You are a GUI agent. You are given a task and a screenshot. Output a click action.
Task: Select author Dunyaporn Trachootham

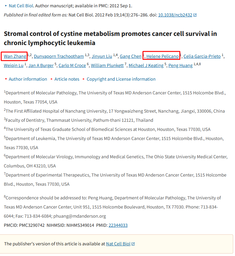click(x=59, y=56)
